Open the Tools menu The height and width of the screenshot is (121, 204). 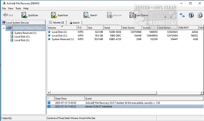[x=18, y=8]
